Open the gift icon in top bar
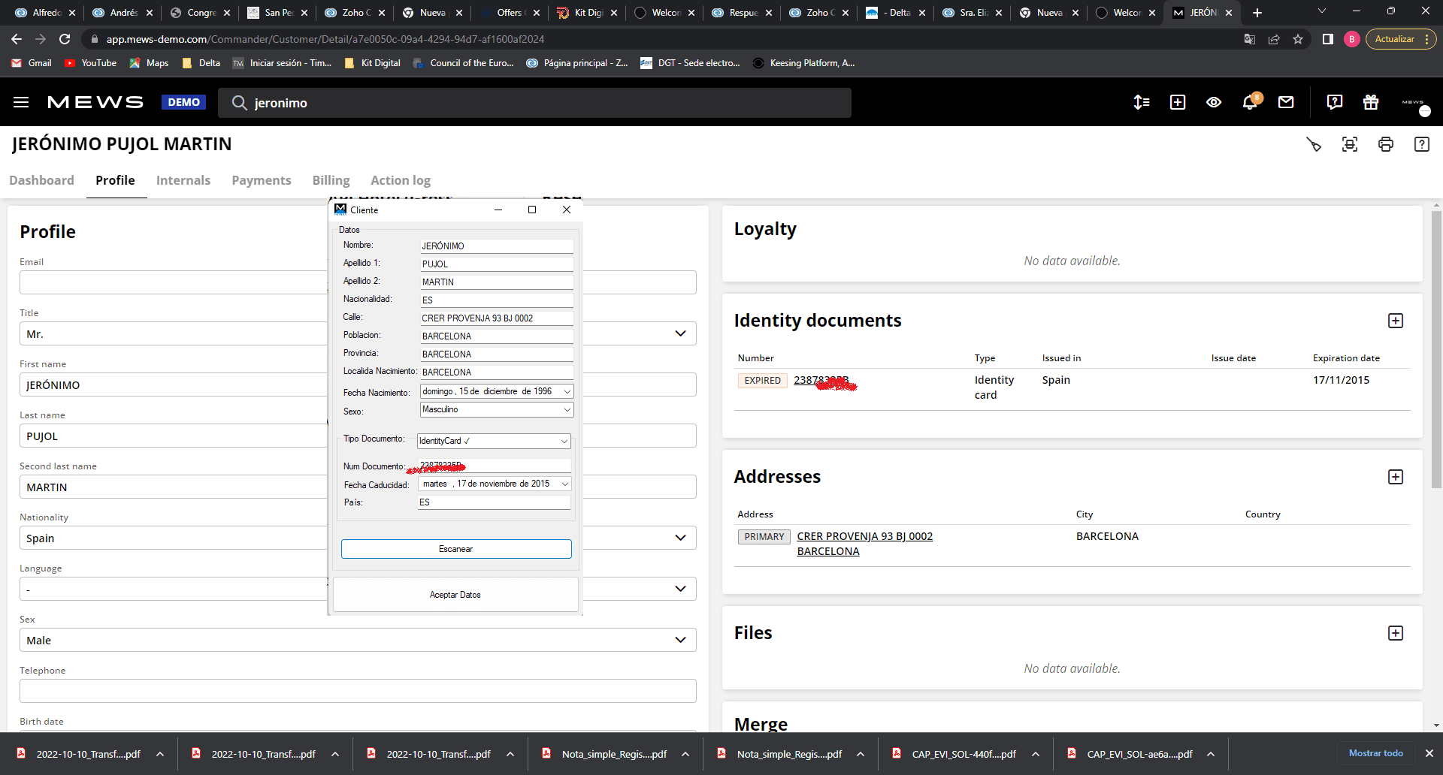 (x=1370, y=102)
